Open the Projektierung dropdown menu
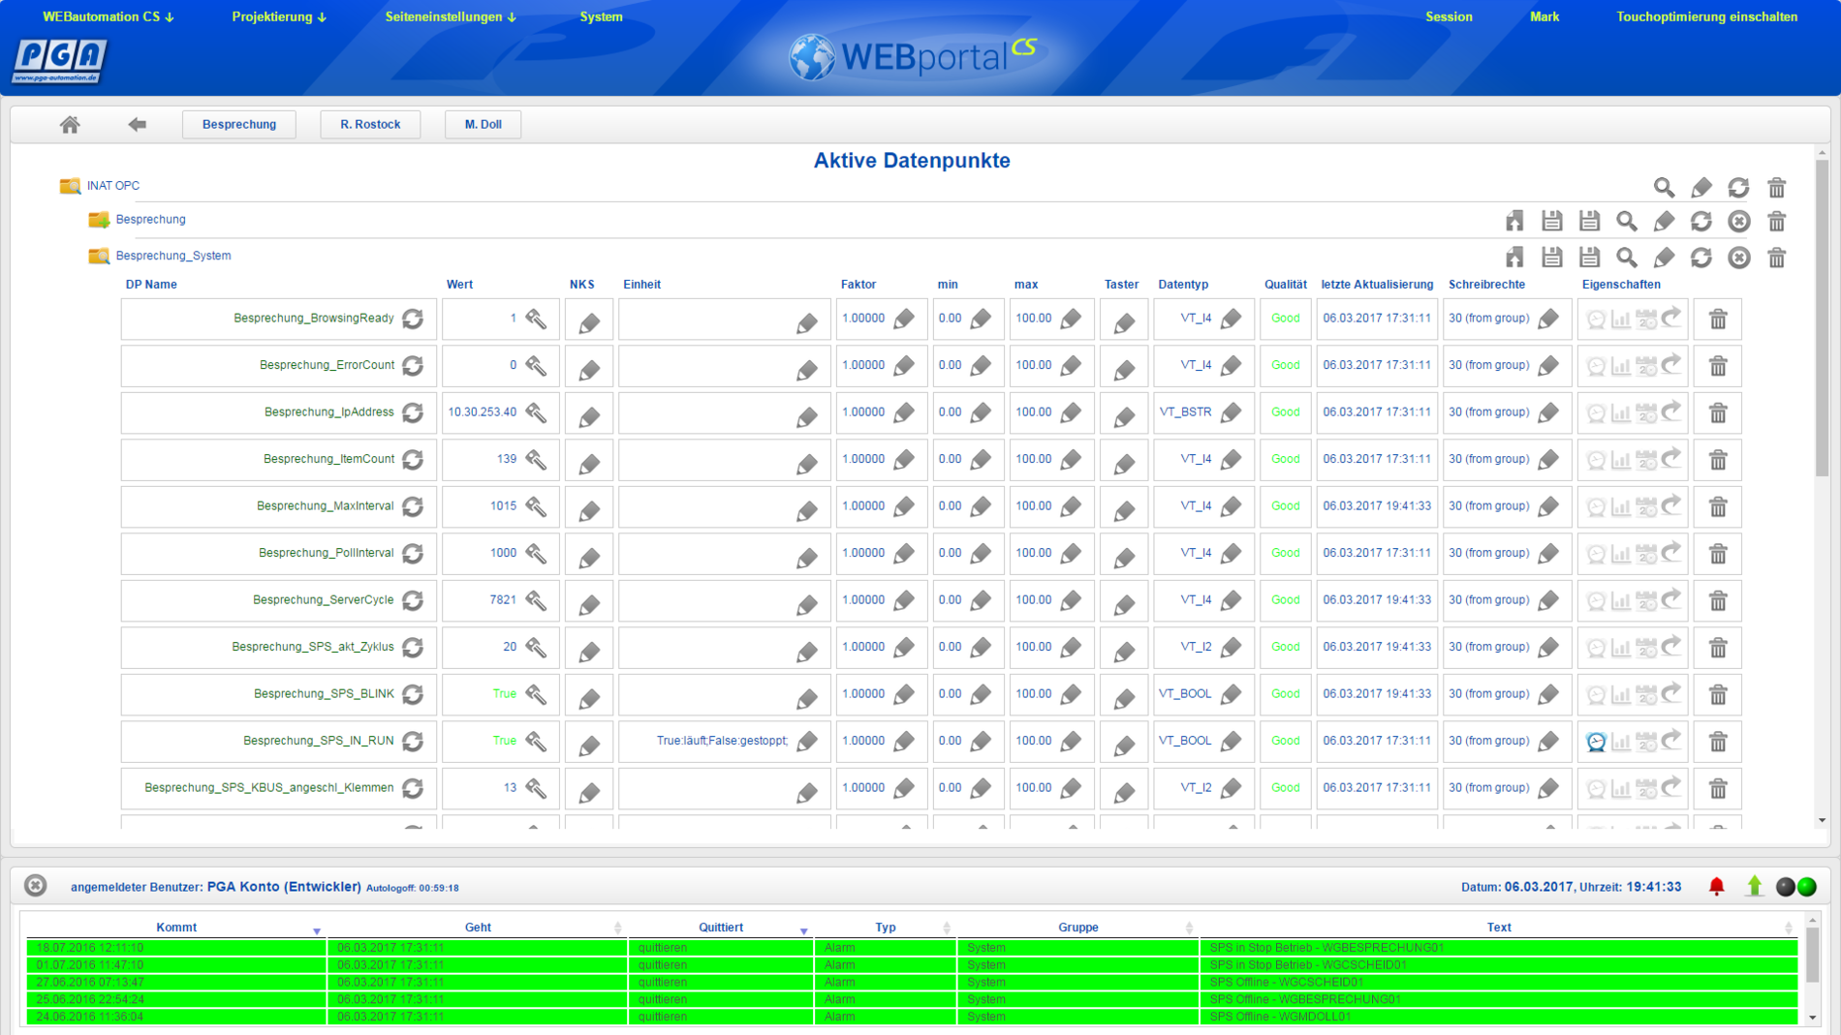Viewport: 1841px width, 1035px height. click(x=278, y=16)
